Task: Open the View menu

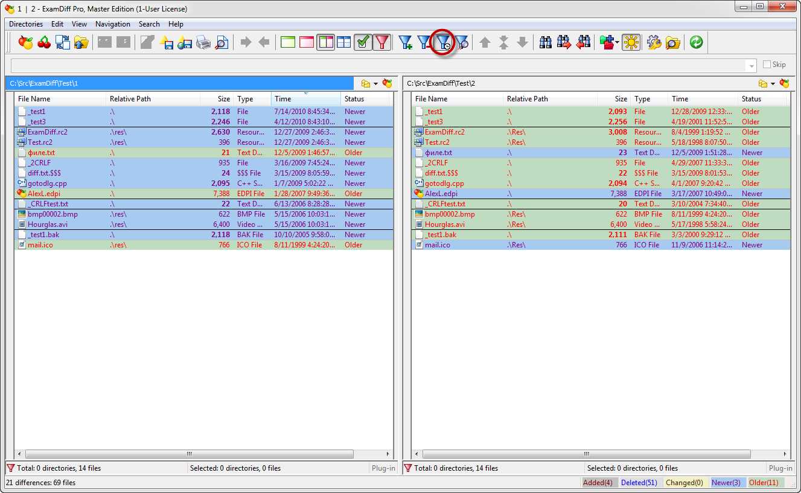Action: tap(79, 24)
